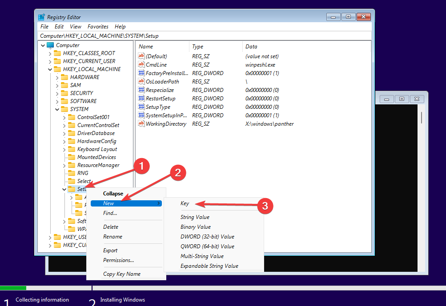
Task: Click the DWORD icon beside RestartSetup
Action: point(141,98)
